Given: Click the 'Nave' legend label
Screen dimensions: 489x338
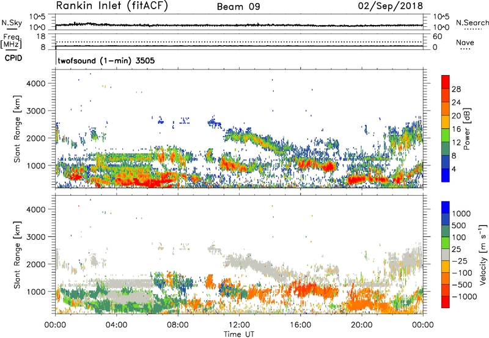Looking at the screenshot, I should click(x=465, y=42).
